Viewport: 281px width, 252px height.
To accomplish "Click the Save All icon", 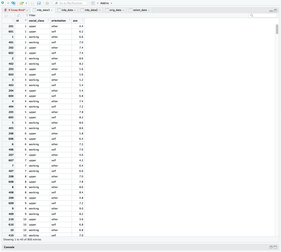I will [x=39, y=3].
